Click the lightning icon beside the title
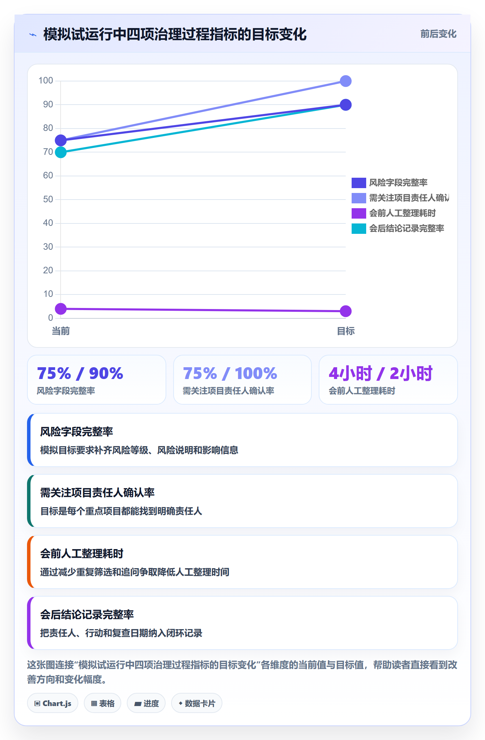485x740 pixels. pyautogui.click(x=33, y=35)
